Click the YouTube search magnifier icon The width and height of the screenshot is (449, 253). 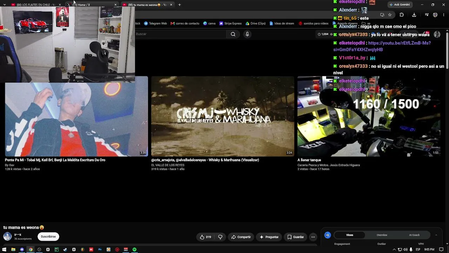pos(233,34)
